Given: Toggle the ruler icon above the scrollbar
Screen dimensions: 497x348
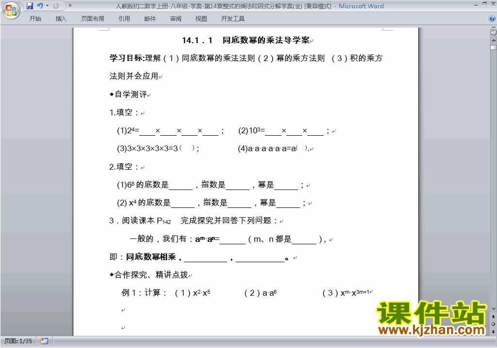Looking at the screenshot, I should point(494,32).
